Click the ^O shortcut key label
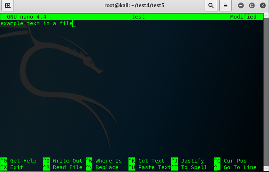 (x=46, y=161)
